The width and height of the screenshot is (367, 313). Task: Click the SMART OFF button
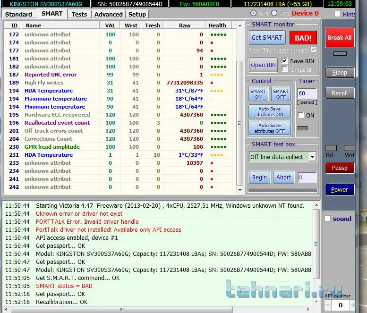point(281,94)
